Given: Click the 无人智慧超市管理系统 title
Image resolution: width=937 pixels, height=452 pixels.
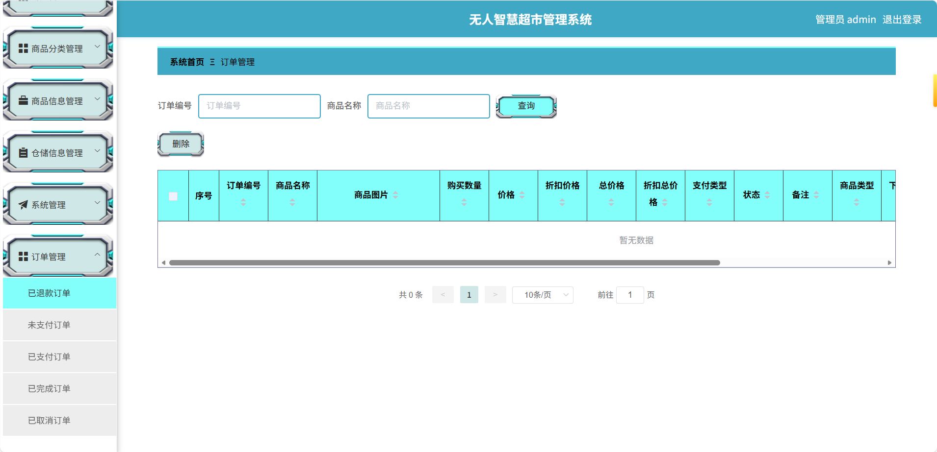Looking at the screenshot, I should point(530,20).
